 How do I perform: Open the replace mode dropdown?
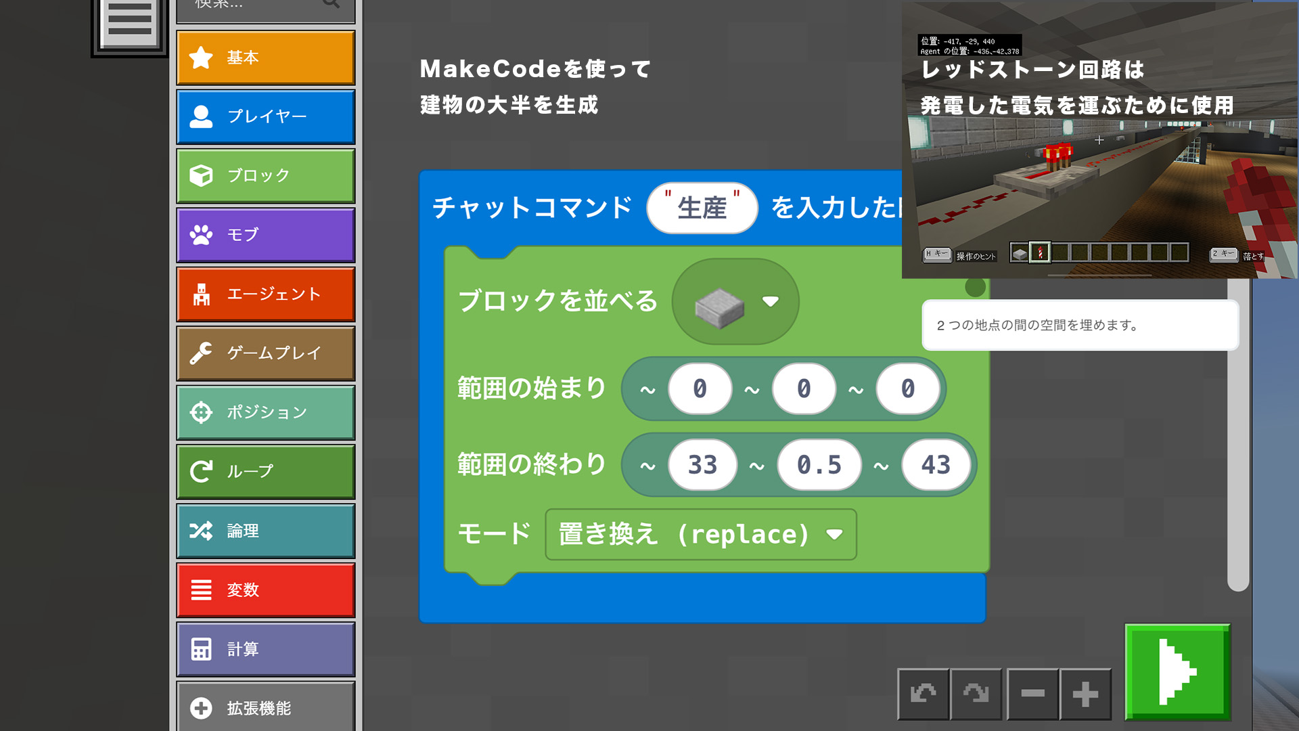click(700, 535)
